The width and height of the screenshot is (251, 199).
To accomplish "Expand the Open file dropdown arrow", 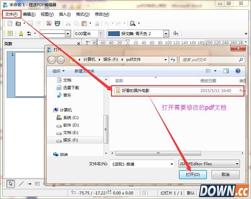I will [24, 23].
